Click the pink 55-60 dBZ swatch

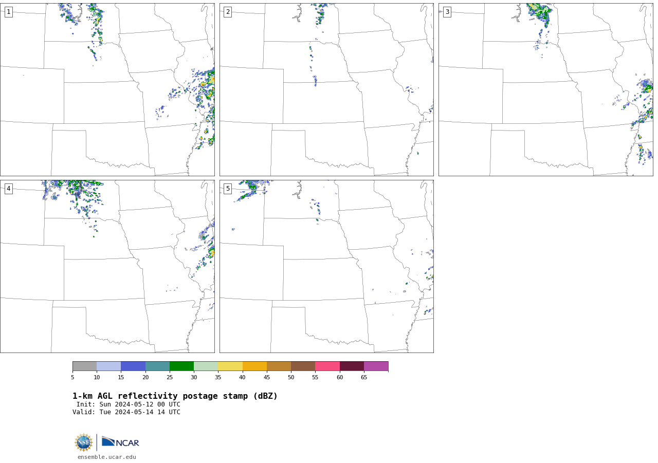(327, 366)
